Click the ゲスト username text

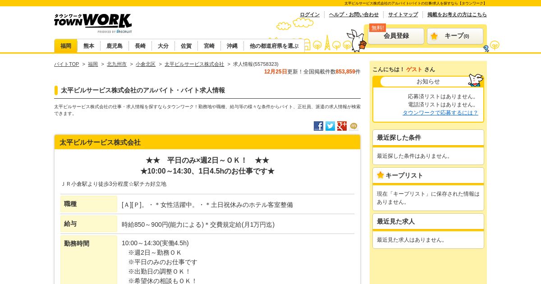click(x=414, y=69)
